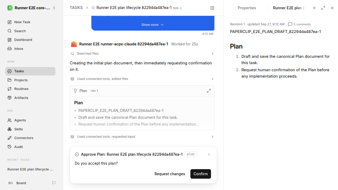338x190 pixels.
Task: Expand the Searched files step
Action: 142,54
